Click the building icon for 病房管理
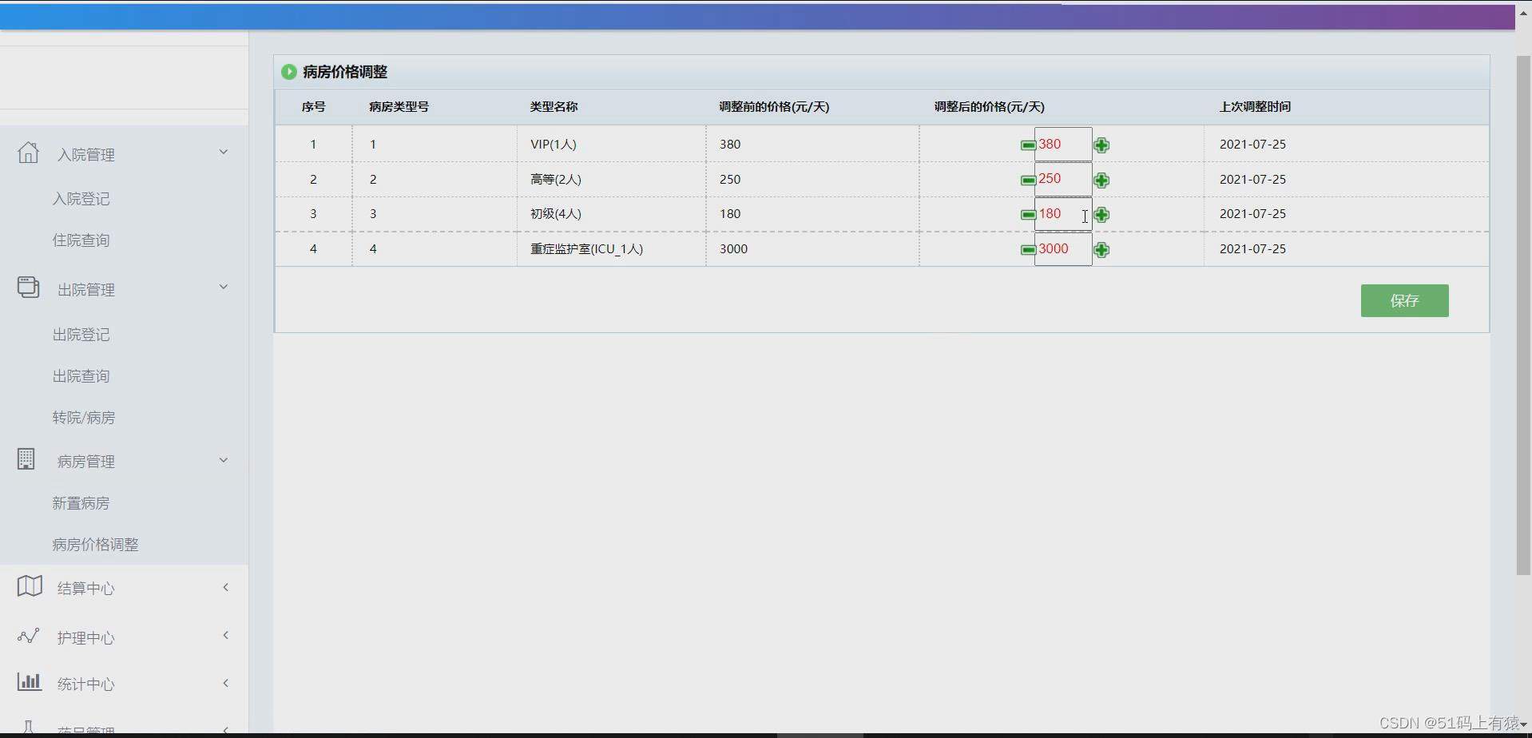This screenshot has height=738, width=1532. pos(26,459)
